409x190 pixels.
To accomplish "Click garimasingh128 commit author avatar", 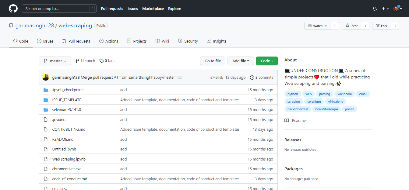I will click(46, 78).
